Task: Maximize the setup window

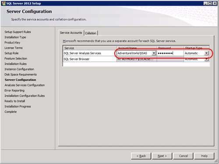Action: 210,3
